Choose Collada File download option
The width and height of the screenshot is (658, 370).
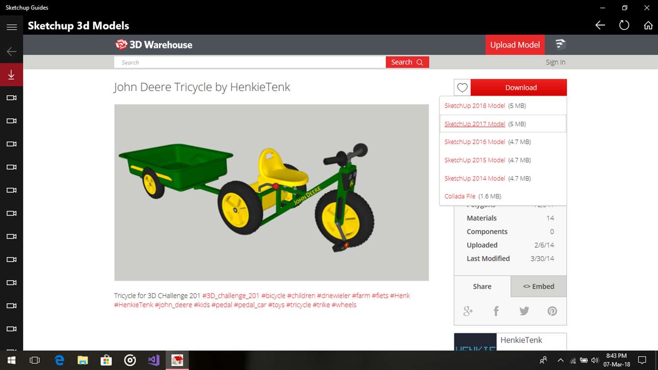[460, 196]
